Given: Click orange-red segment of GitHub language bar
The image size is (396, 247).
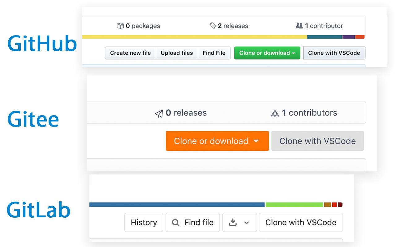Looking at the screenshot, I should coord(360,37).
